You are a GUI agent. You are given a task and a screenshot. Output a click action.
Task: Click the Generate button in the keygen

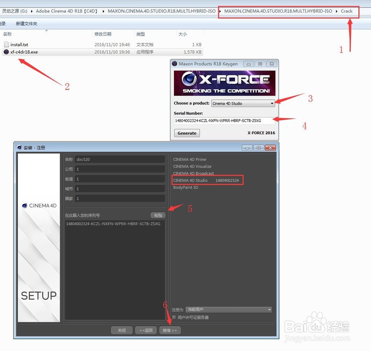point(187,133)
